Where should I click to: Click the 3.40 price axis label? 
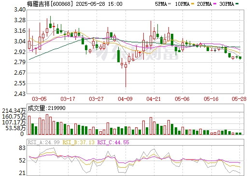tap(20, 10)
